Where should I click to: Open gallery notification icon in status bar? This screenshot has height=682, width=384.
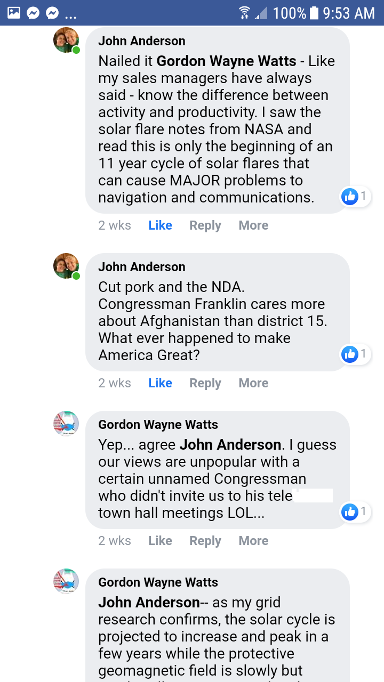tap(14, 12)
